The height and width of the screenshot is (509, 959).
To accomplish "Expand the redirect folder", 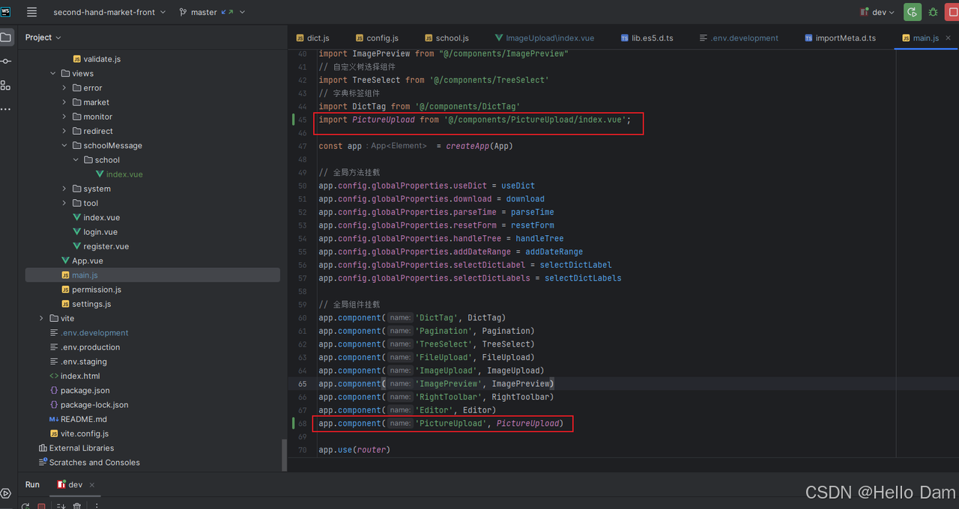I will point(64,131).
